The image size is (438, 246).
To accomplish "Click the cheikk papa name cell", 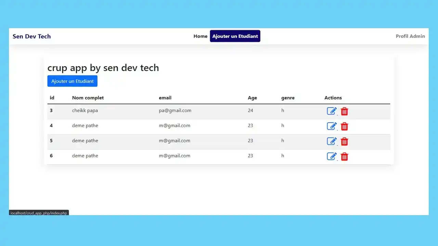I will coord(85,110).
